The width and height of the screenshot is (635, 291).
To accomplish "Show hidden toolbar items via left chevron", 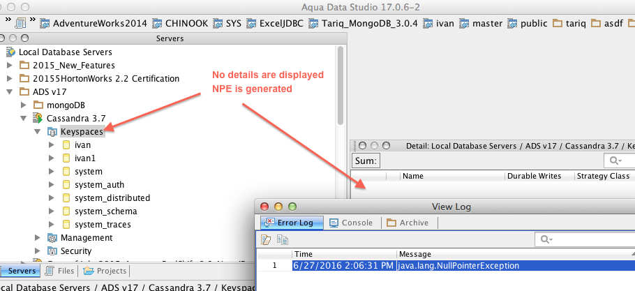I will pos(8,18).
